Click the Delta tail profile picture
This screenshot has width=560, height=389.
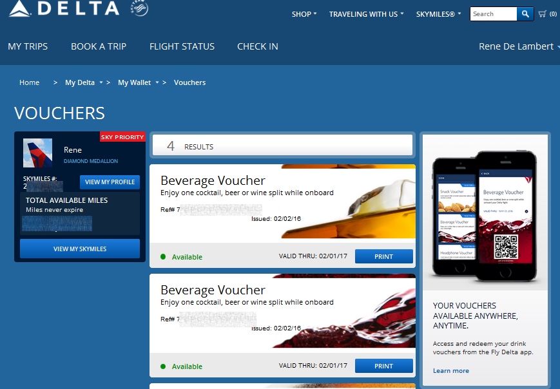tap(37, 153)
